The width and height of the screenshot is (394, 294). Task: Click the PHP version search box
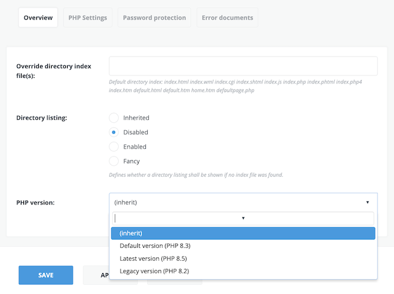[243, 219]
